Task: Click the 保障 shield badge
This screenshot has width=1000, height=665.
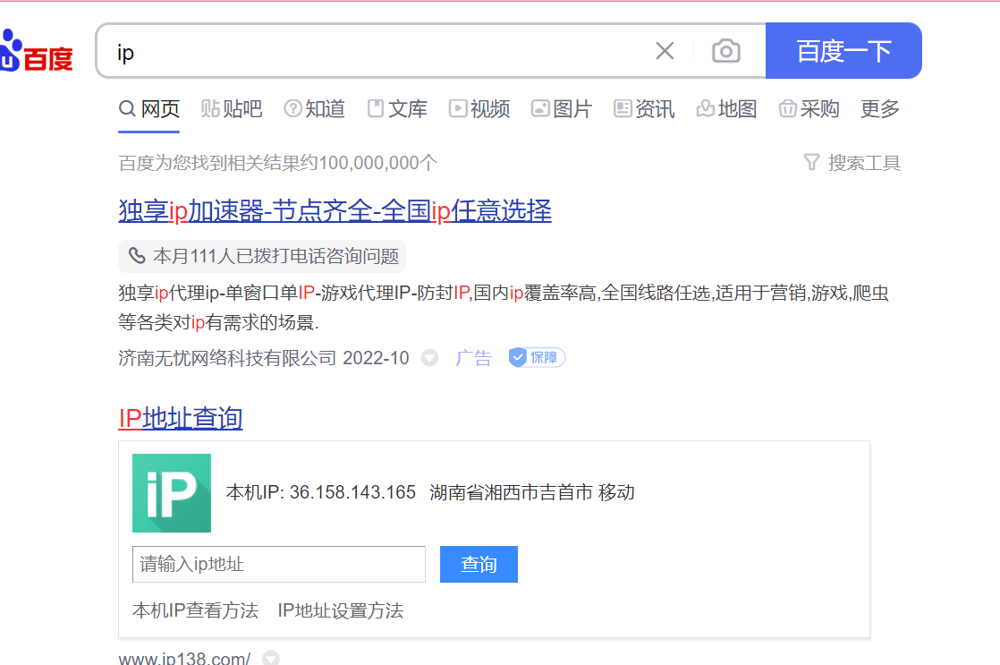Action: click(537, 357)
